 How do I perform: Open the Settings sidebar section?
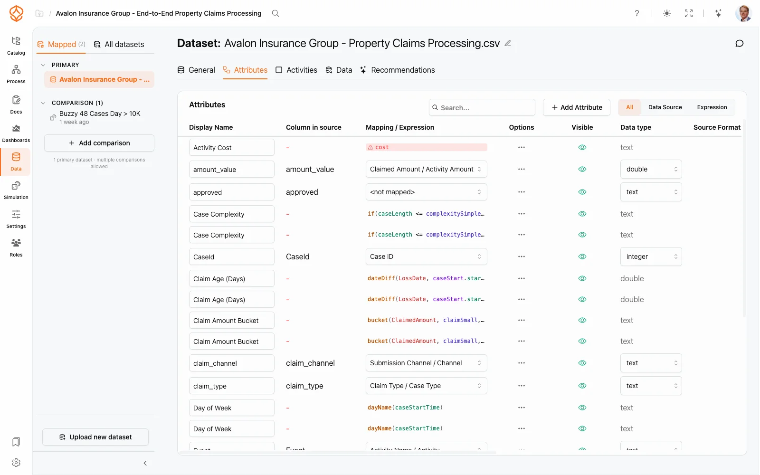pos(16,219)
